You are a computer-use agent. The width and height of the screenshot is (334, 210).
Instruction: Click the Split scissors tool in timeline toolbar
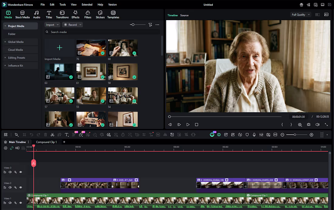52,135
